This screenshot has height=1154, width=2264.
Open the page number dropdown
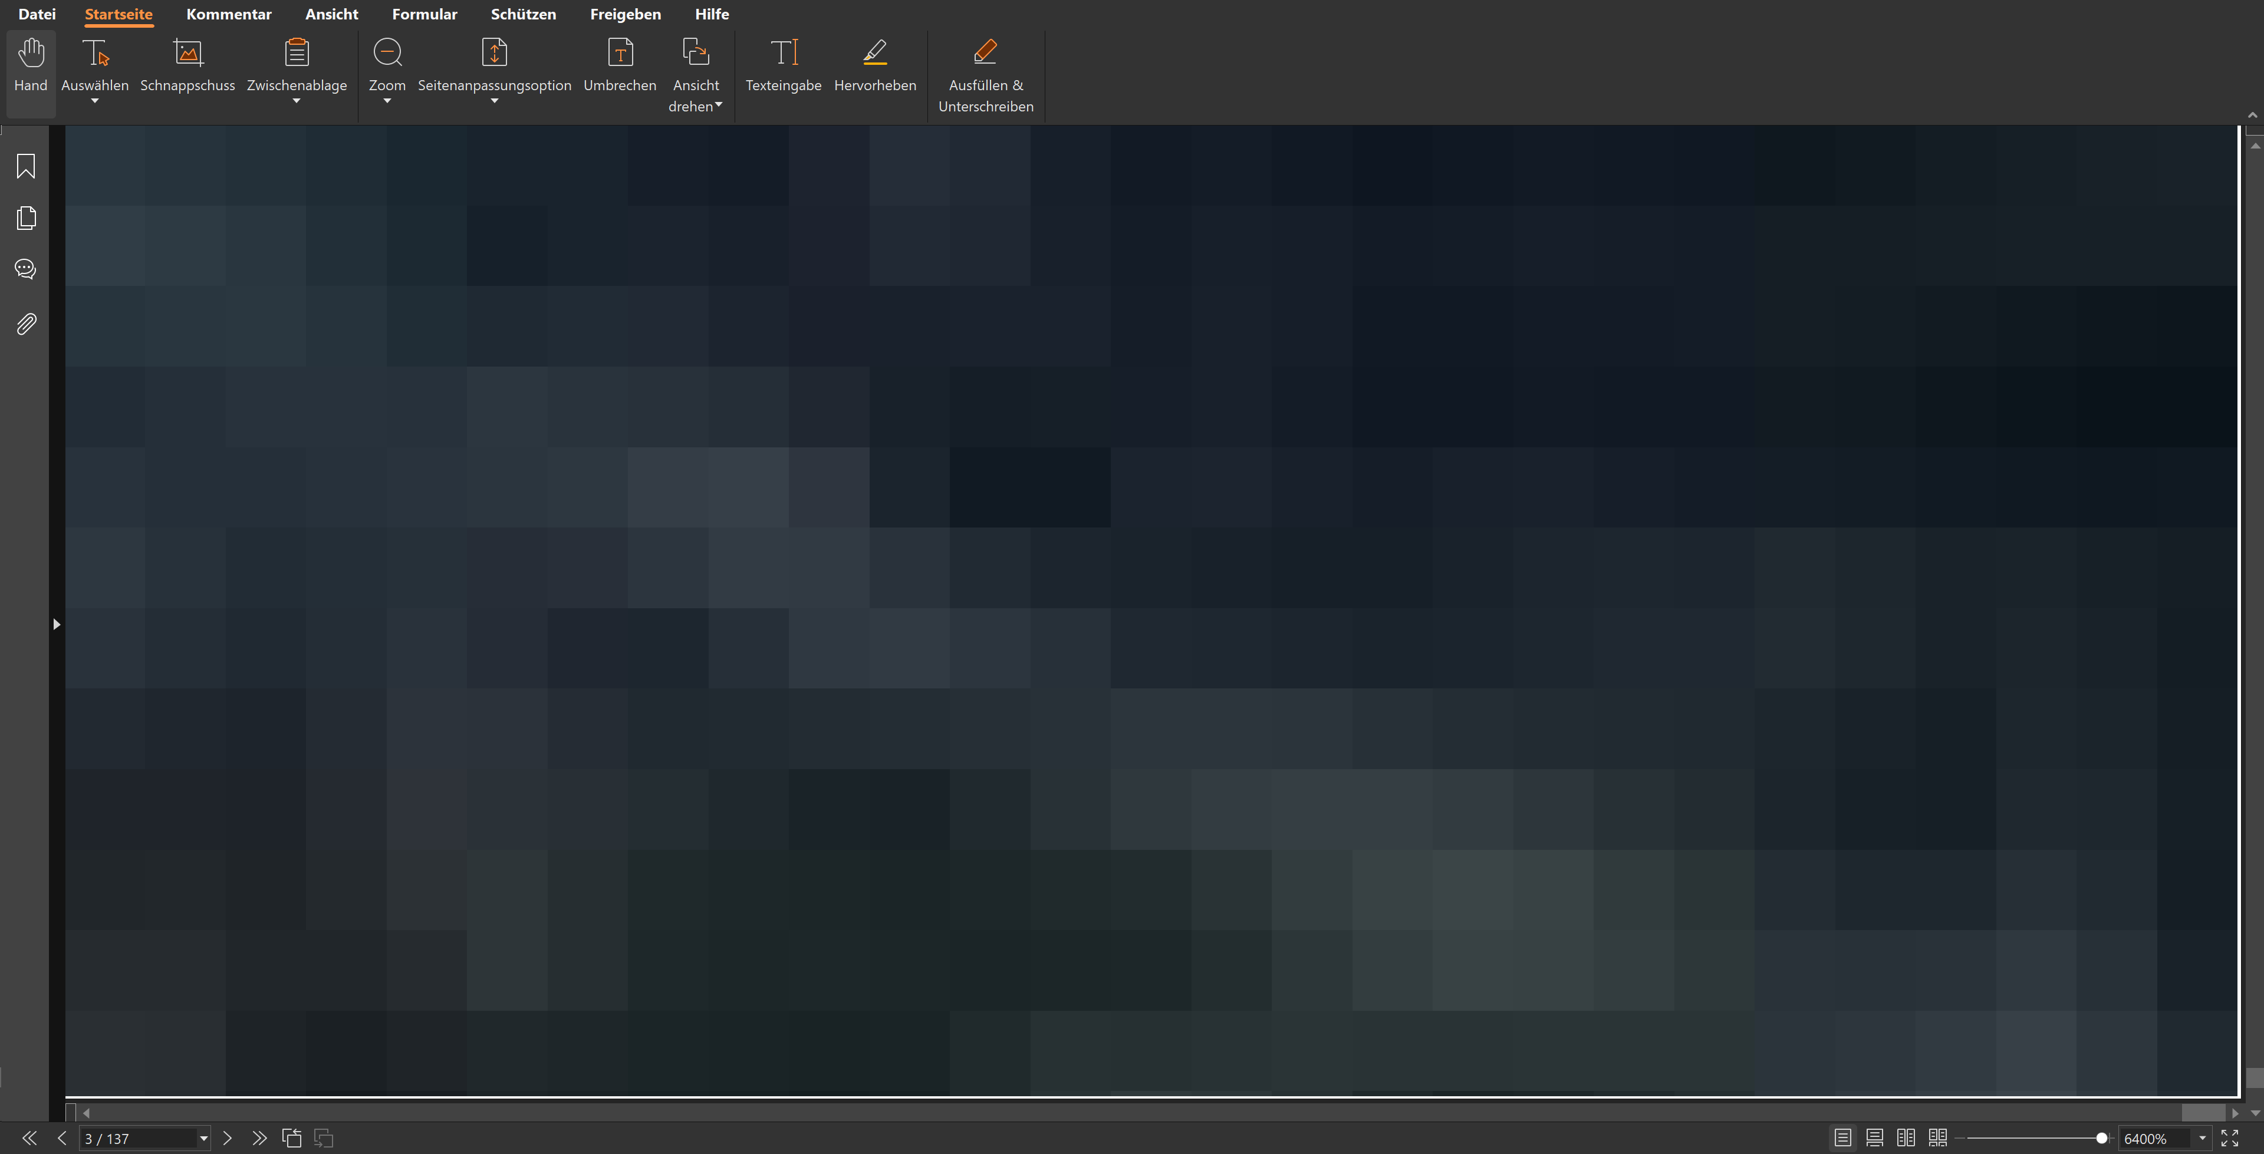(203, 1138)
